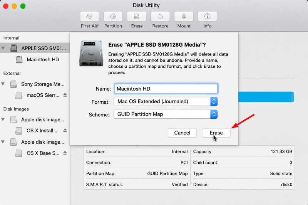
Task: Select the Erase toolbar icon
Action: click(137, 17)
